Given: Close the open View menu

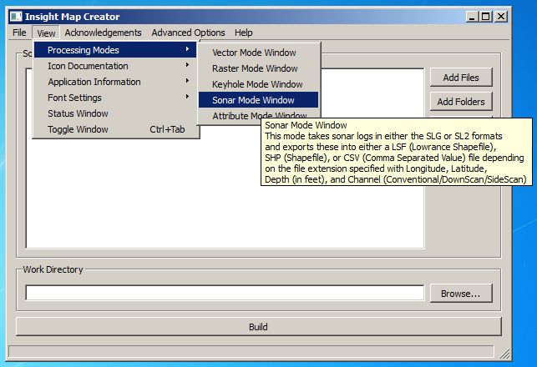Looking at the screenshot, I should [x=47, y=33].
